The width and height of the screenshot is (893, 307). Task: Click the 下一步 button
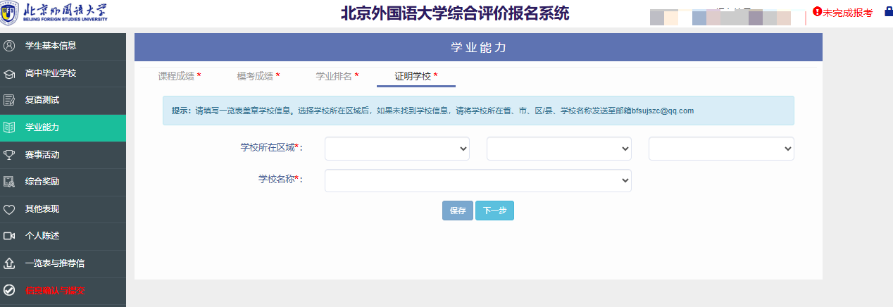[494, 211]
